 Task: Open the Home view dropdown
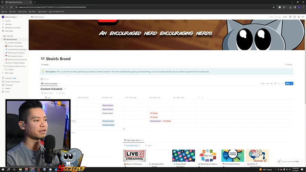[x=46, y=64]
